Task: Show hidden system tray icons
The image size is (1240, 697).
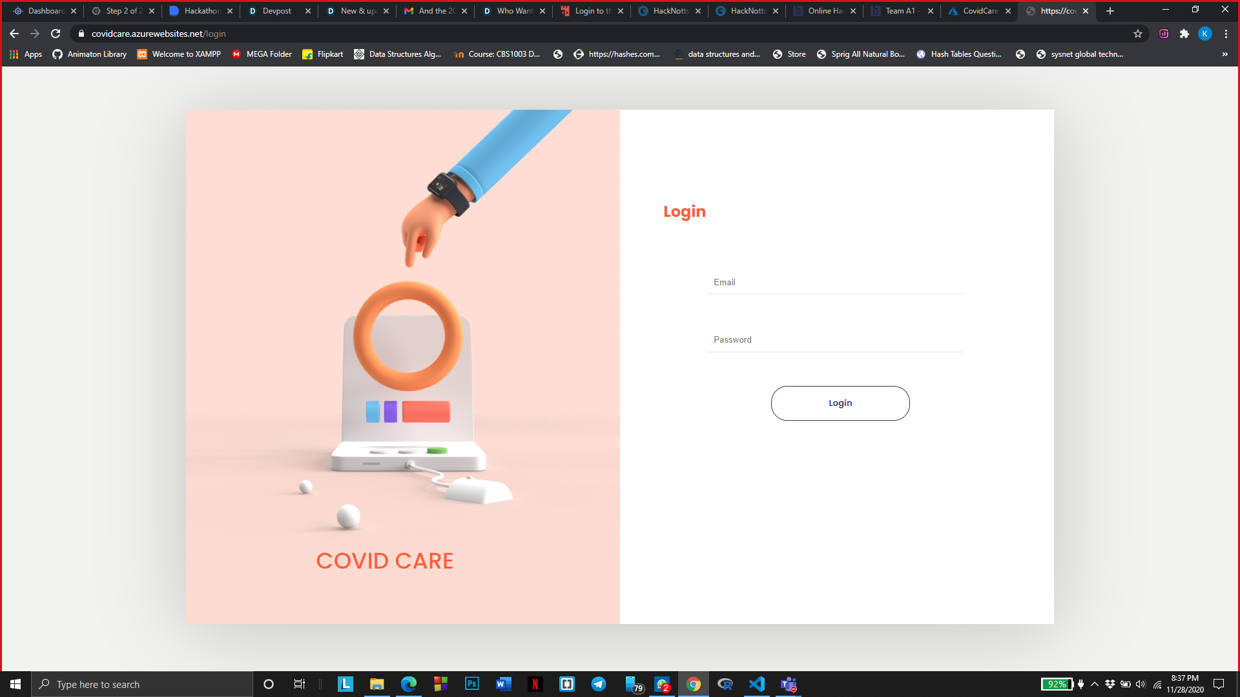Action: pyautogui.click(x=1095, y=684)
